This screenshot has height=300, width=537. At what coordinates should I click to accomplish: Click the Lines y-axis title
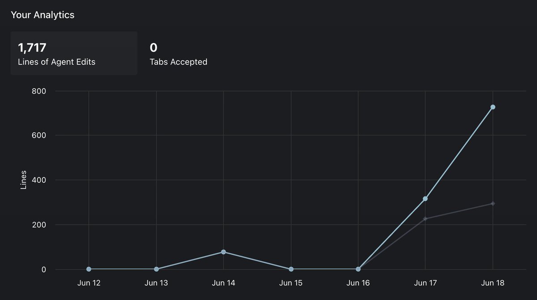pos(24,180)
